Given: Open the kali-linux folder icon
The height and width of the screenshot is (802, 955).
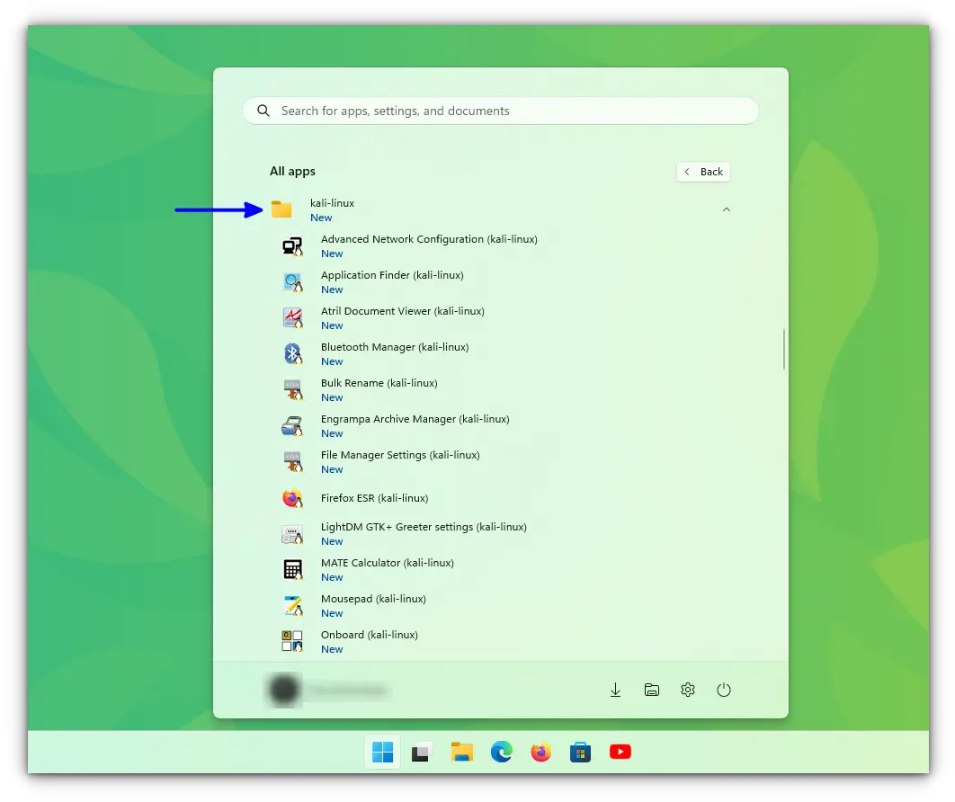Looking at the screenshot, I should (x=281, y=209).
